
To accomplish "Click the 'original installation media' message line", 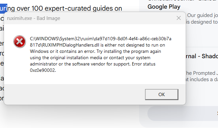I will point(90,58).
